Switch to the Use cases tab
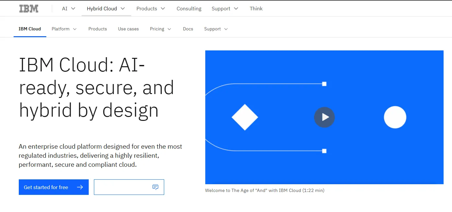Viewport: 452px width, 212px height. point(129,29)
